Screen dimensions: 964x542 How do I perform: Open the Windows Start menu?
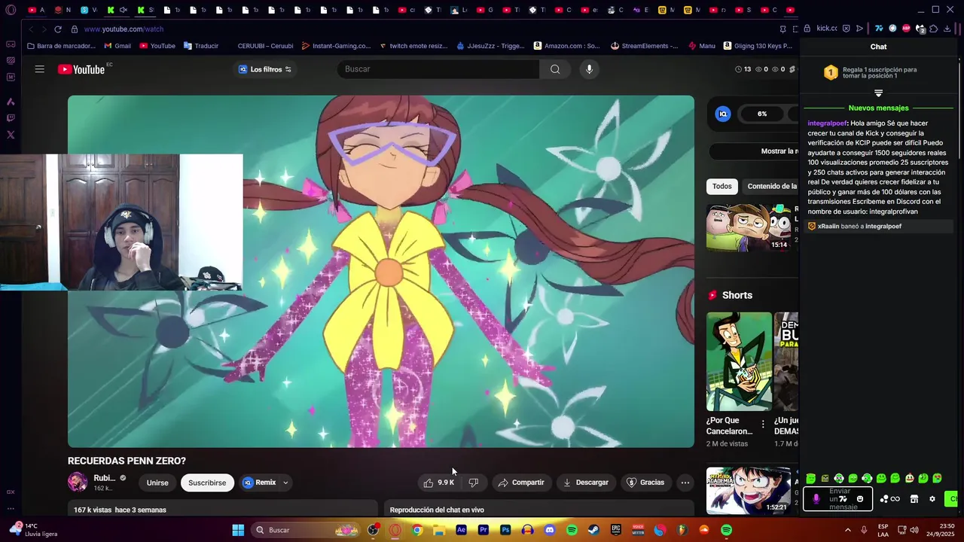238,530
